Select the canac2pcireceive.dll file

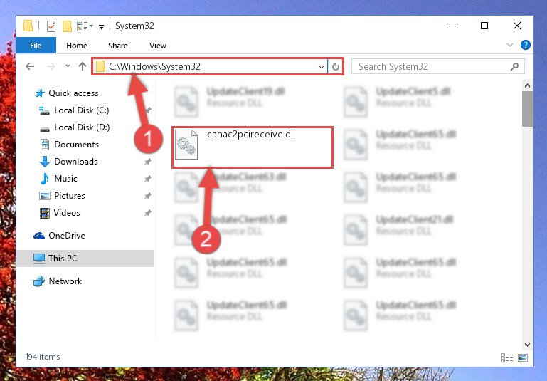(253, 147)
